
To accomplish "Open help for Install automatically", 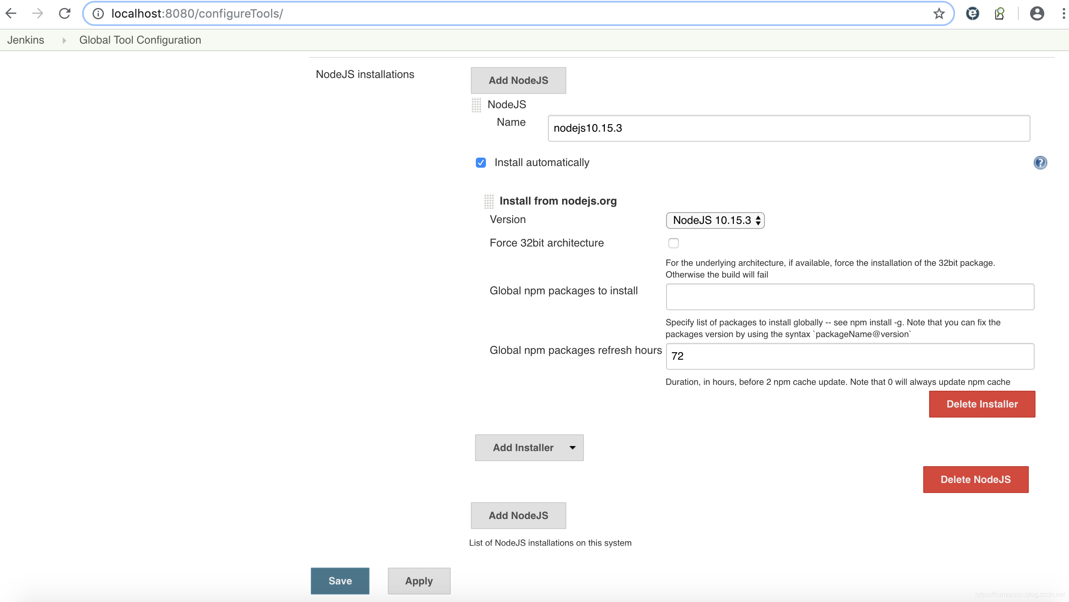I will coord(1040,163).
